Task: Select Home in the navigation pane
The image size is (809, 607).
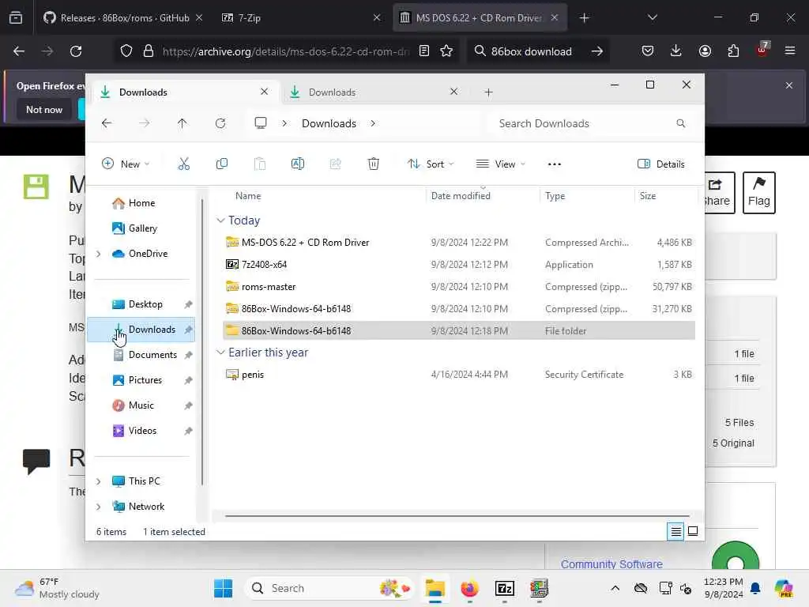Action: pyautogui.click(x=141, y=203)
